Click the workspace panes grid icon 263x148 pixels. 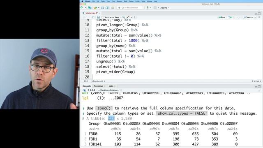[155, 8]
